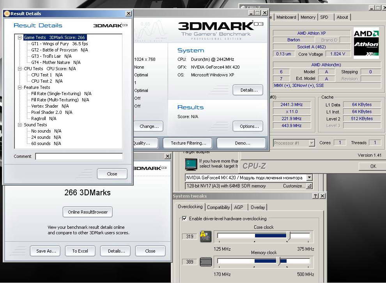
Task: Close the 3DMark03 main window via X
Action: click(x=265, y=12)
